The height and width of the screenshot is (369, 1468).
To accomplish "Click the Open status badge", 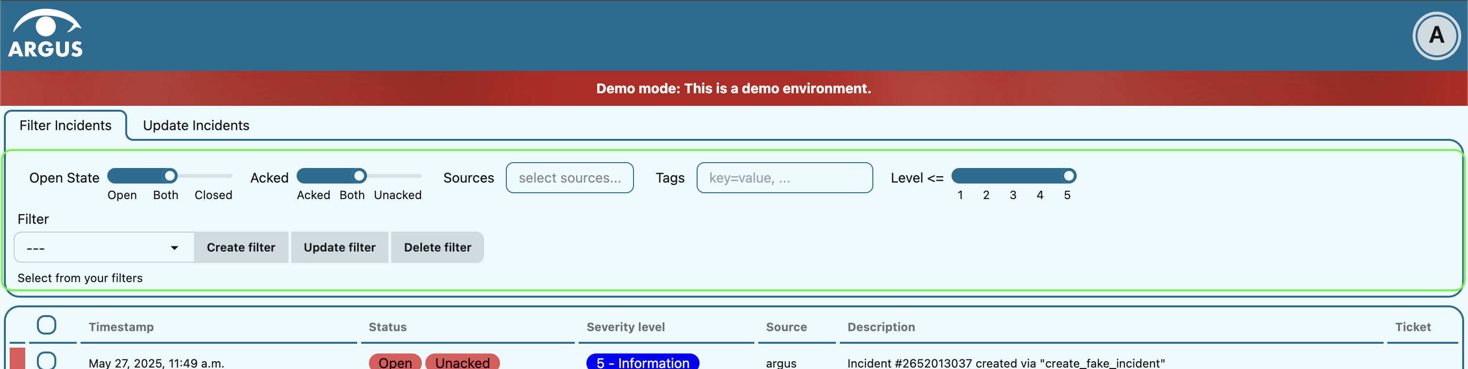I will point(395,362).
